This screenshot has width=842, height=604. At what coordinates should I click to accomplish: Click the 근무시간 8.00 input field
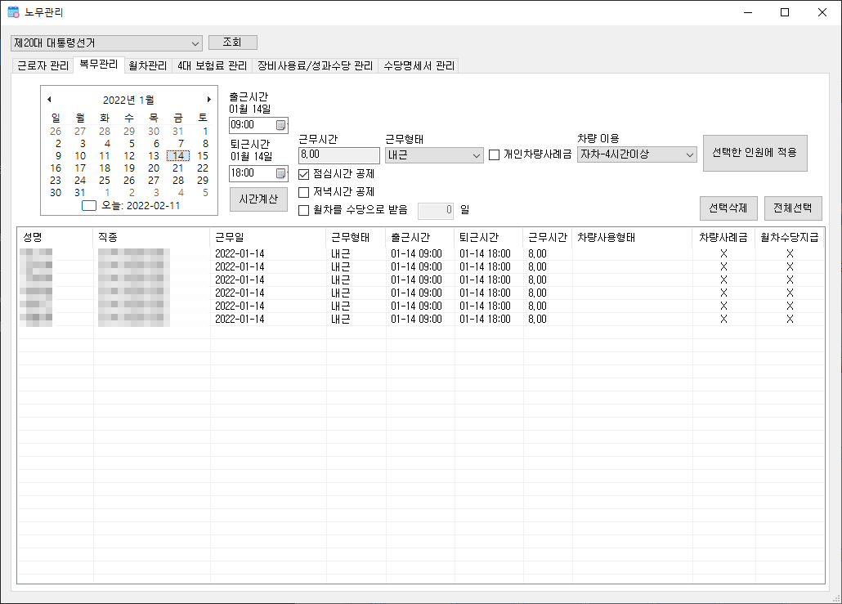338,155
